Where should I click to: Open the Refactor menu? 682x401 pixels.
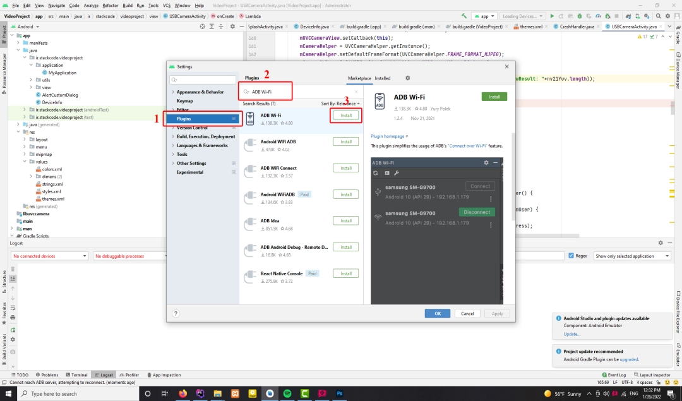(x=110, y=5)
